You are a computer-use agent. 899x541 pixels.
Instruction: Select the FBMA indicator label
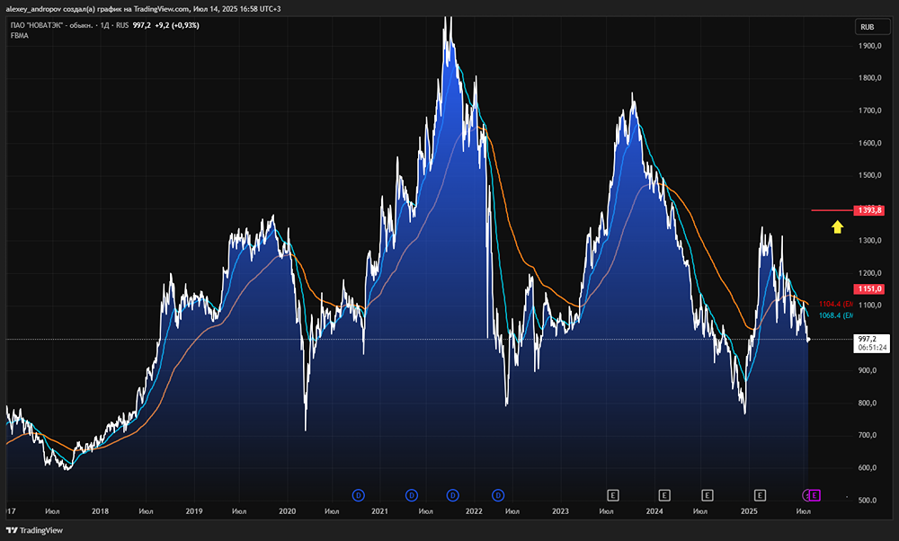pyautogui.click(x=20, y=36)
